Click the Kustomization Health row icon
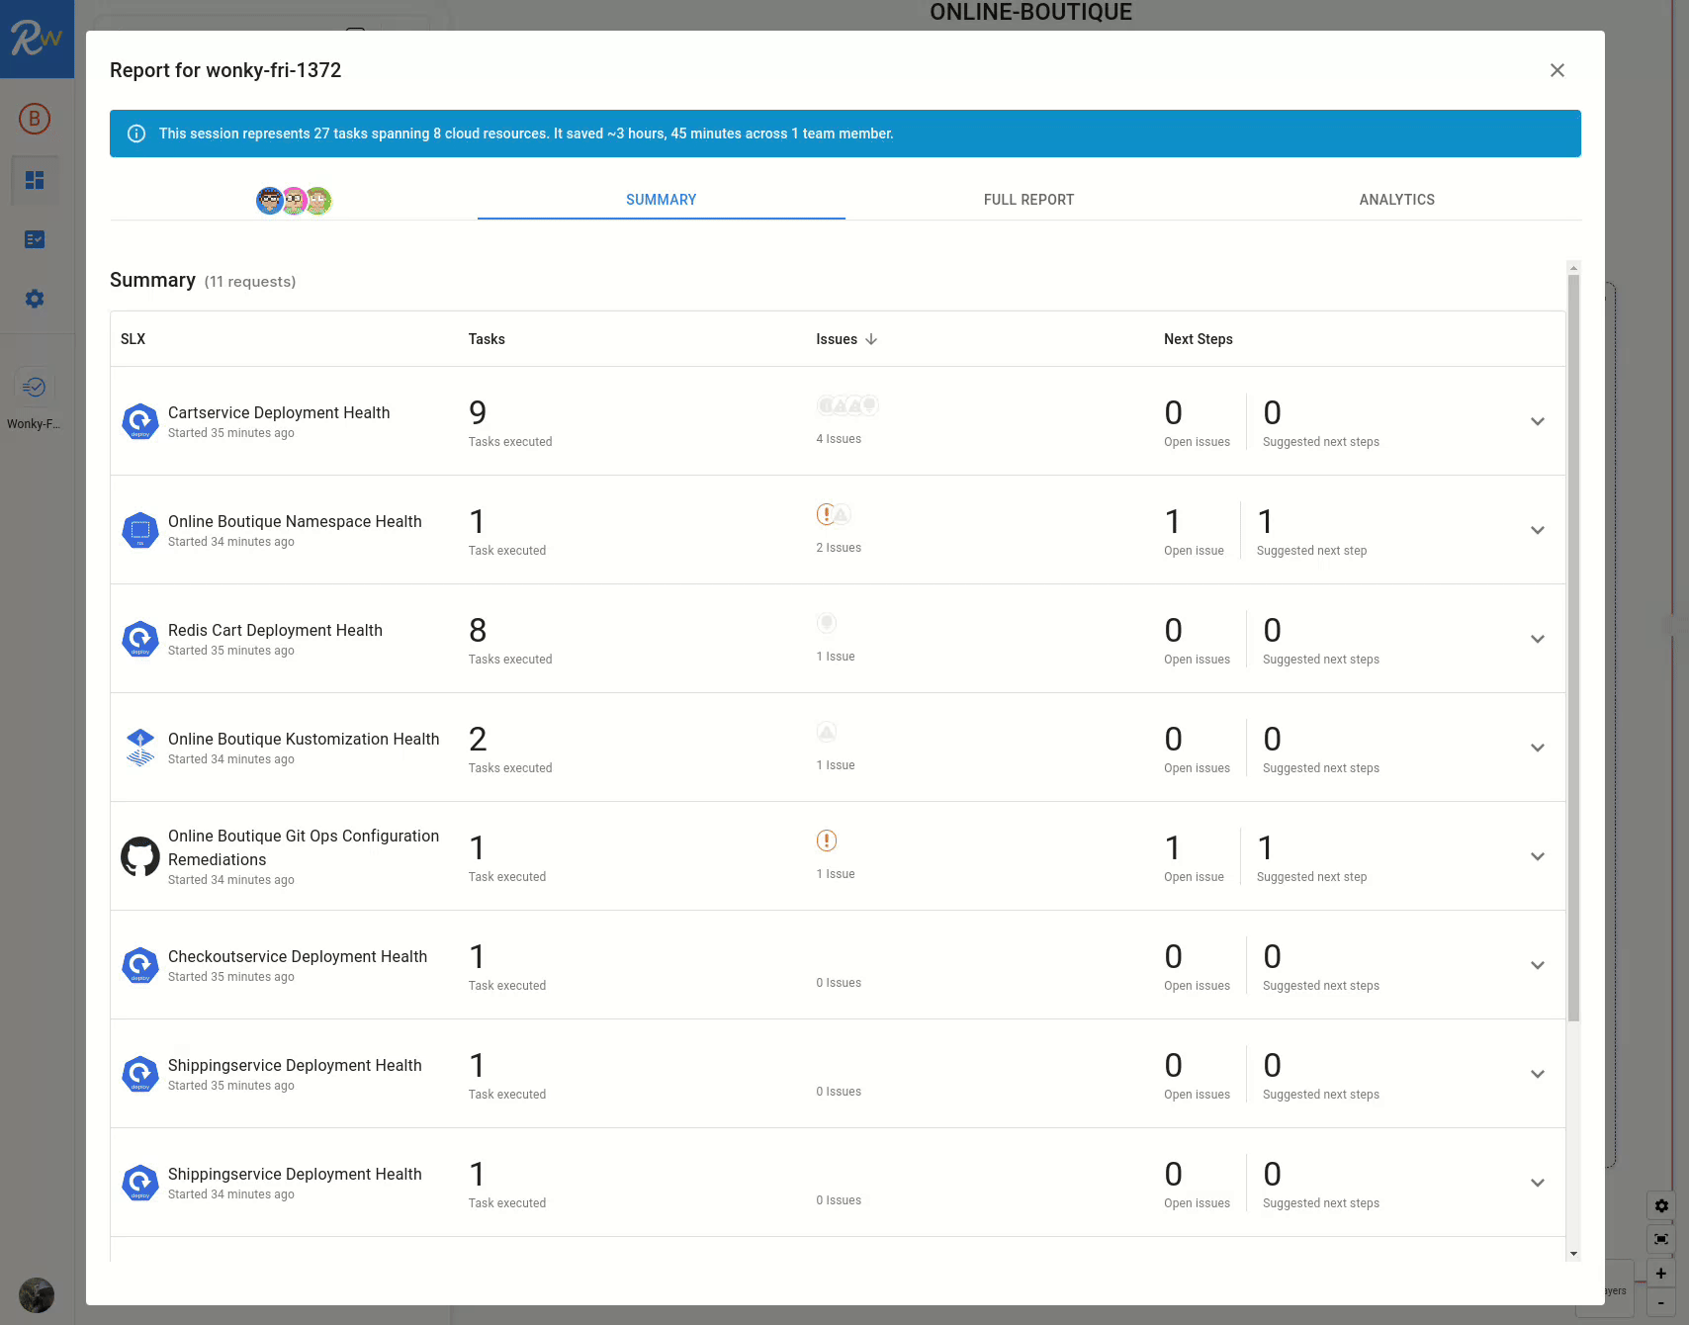The width and height of the screenshot is (1689, 1325). [x=140, y=748]
